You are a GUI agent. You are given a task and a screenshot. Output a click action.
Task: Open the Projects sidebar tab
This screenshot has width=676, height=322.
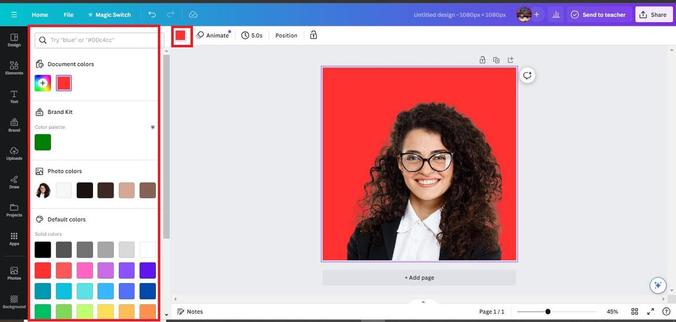[x=14, y=210]
